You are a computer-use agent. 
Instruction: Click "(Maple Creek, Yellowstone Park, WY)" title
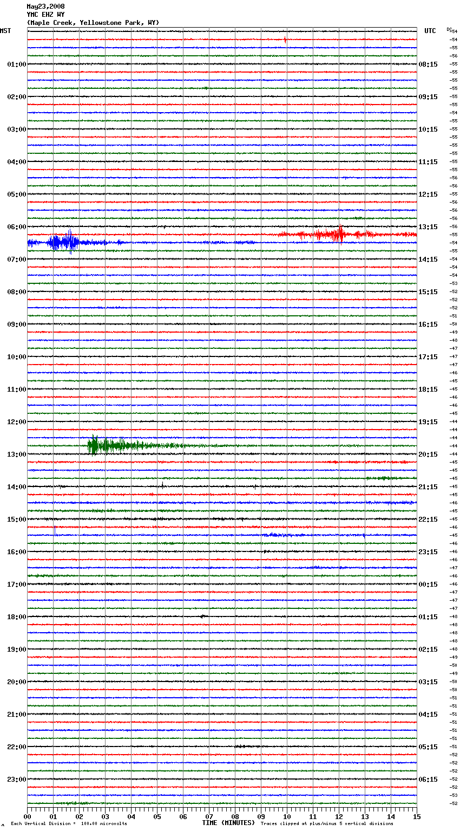point(93,23)
